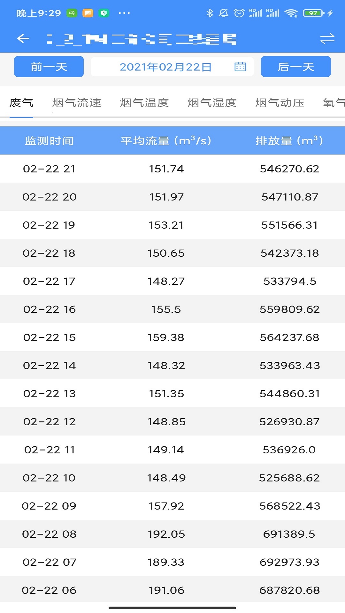Viewport: 345px width, 613px height.
Task: Open the 烟气动压 tab
Action: point(280,103)
